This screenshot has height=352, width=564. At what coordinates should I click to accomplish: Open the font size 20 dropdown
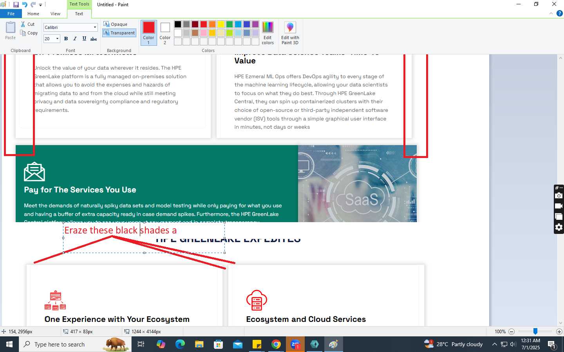point(57,39)
